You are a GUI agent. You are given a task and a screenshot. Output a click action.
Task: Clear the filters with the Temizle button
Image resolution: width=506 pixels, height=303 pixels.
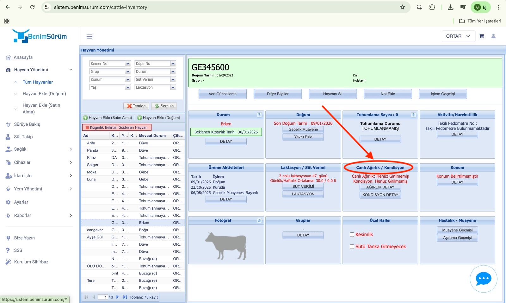pos(136,106)
